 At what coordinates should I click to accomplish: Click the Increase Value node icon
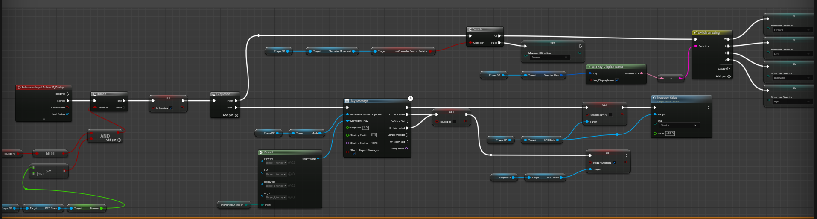pos(654,98)
